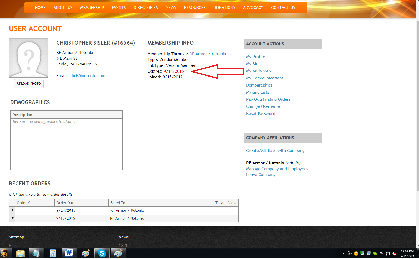Open the Membership menu
419x259 pixels.
tap(92, 8)
